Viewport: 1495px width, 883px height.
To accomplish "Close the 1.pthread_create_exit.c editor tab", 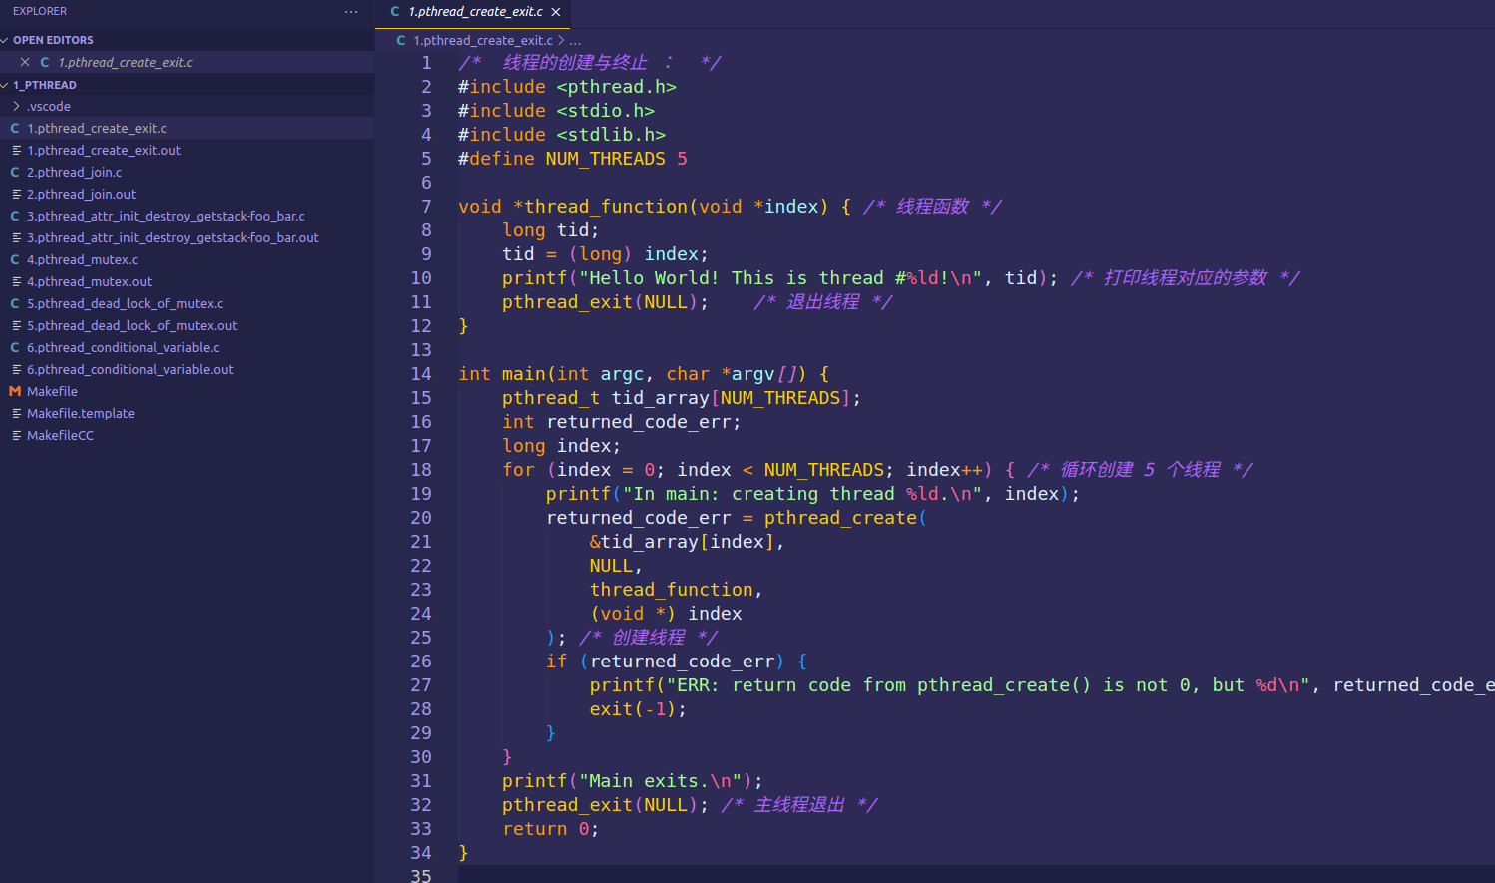I will point(556,12).
